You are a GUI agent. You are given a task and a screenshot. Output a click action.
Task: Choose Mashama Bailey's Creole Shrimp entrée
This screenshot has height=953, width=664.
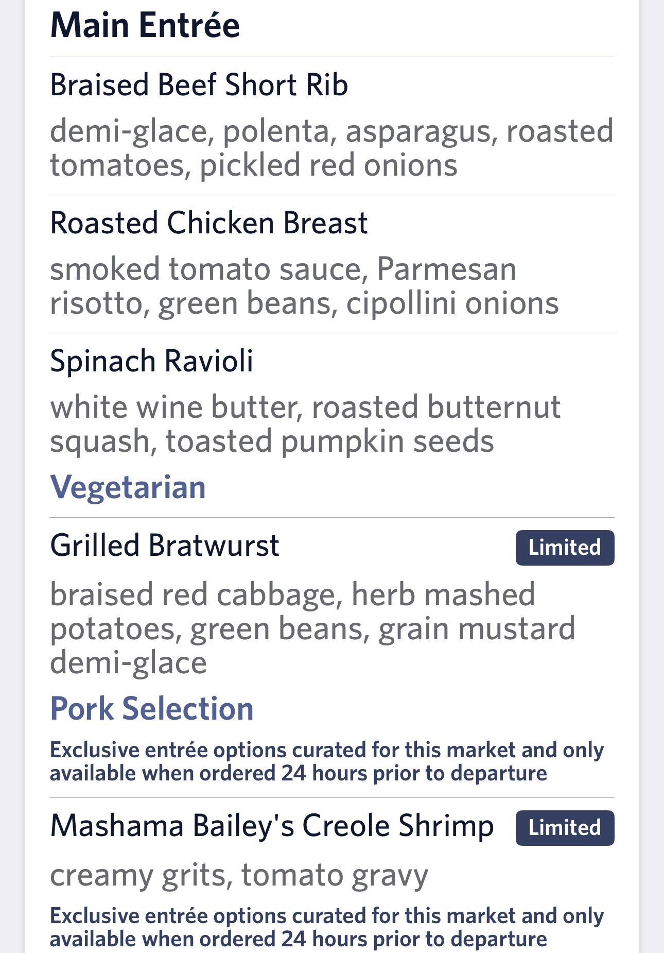point(272,826)
